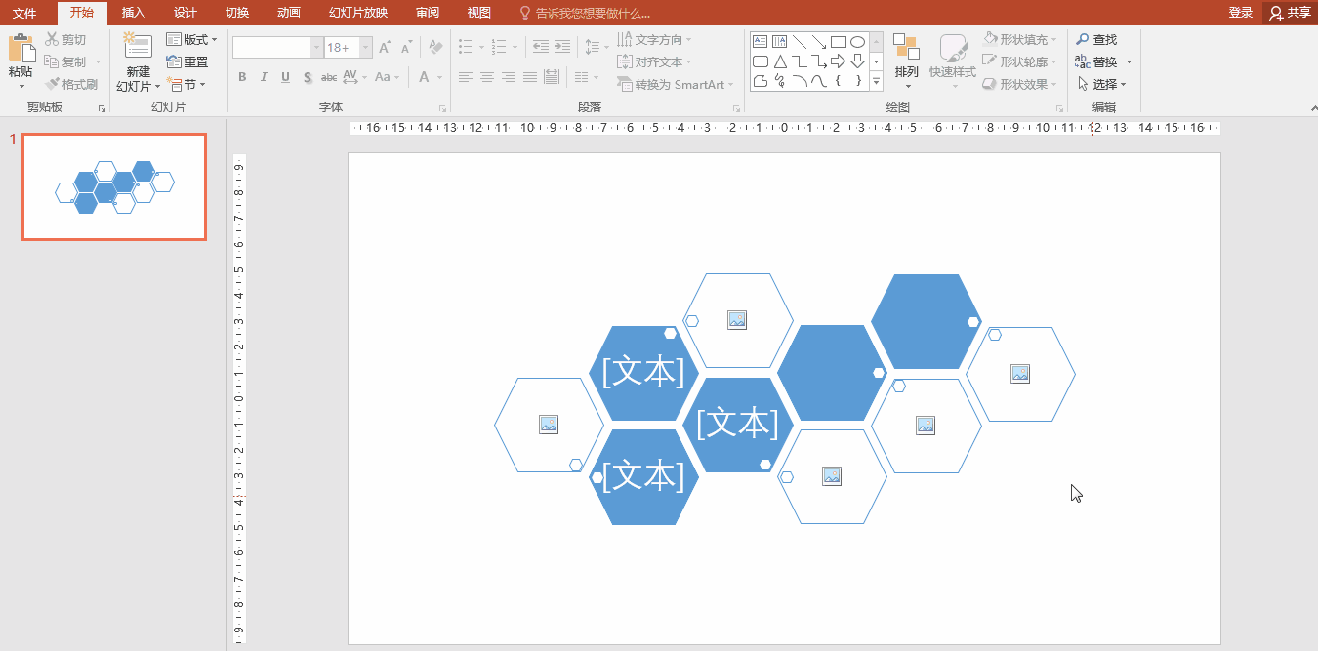Decrease font size with smaller A icon

(405, 48)
